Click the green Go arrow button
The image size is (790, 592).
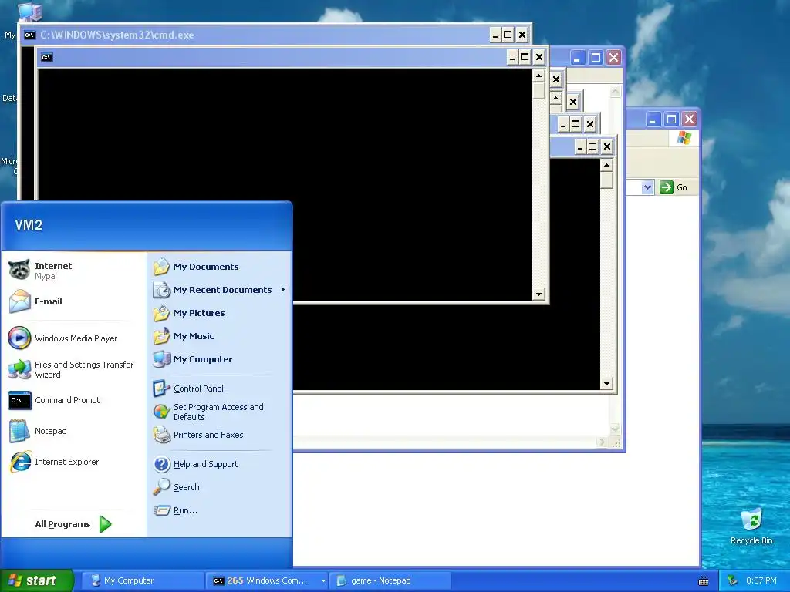coord(667,187)
